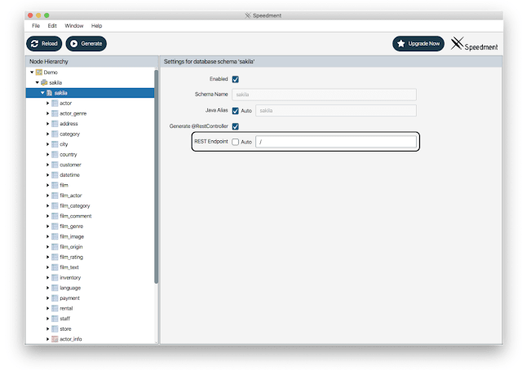Toggle the Java Alias Auto checkbox

pyautogui.click(x=236, y=111)
